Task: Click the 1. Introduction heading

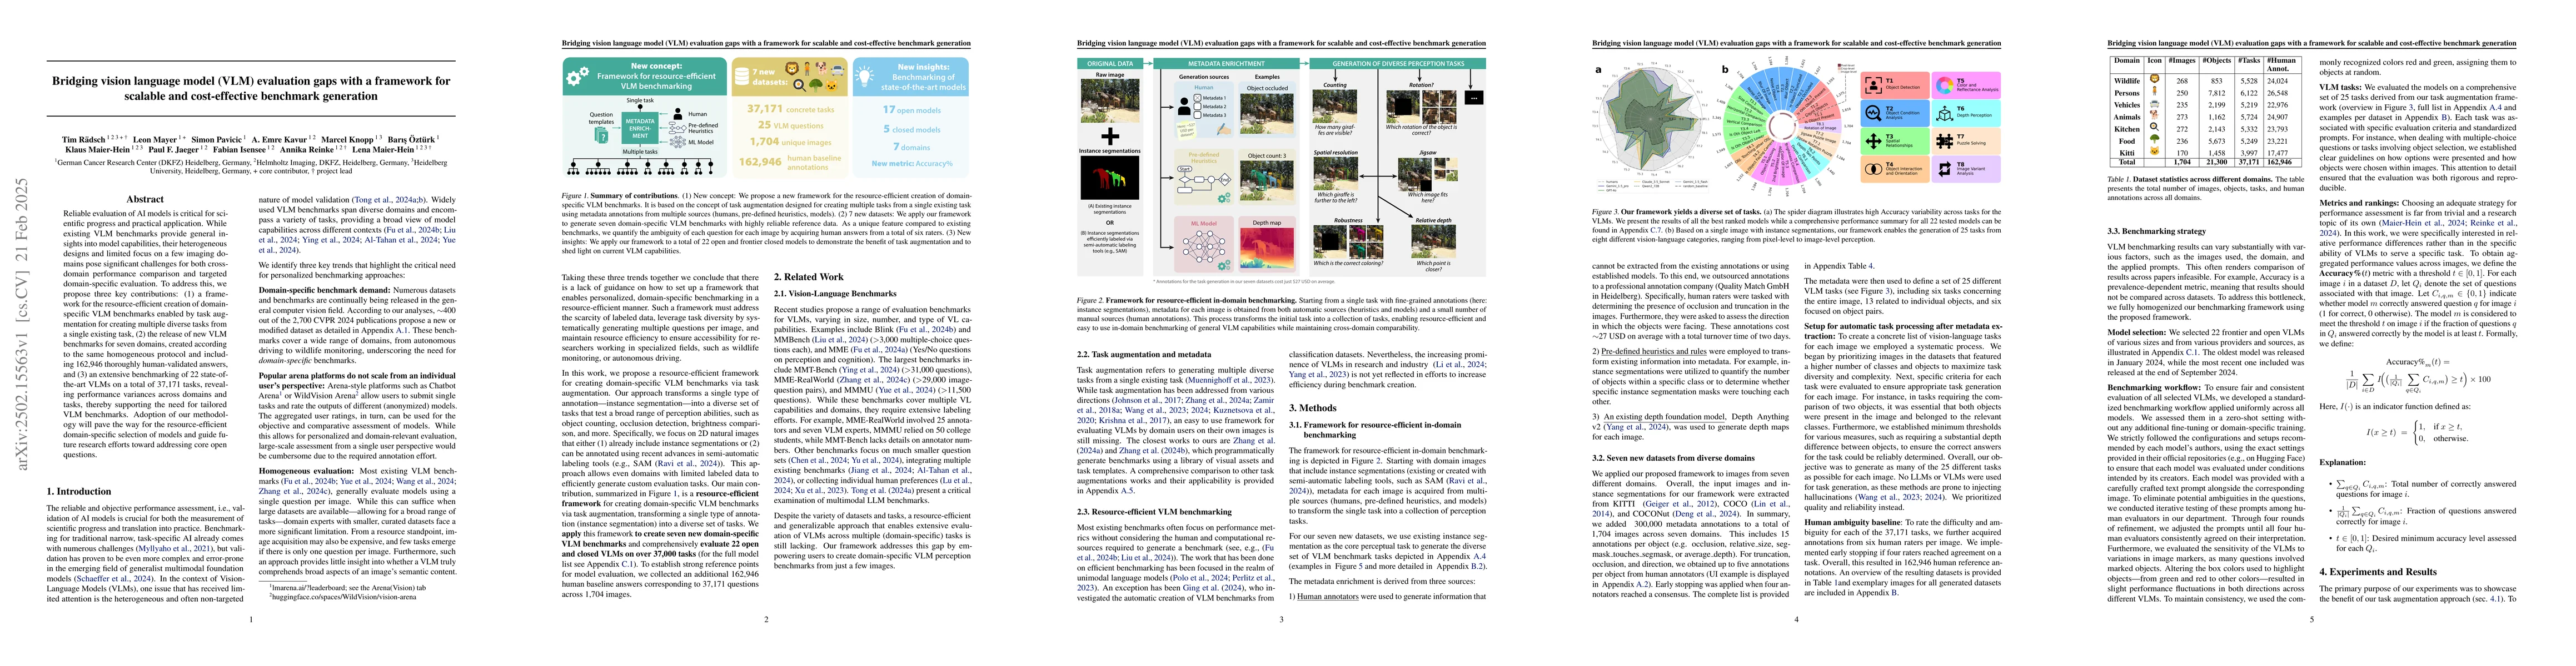Action: coord(80,491)
